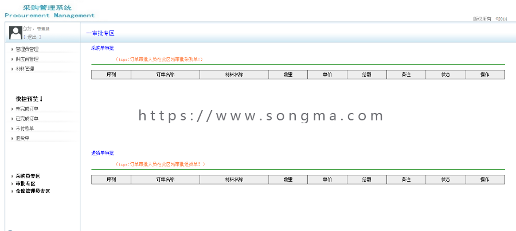Click 材料名称 header in 采购单审批 table
This screenshot has width=516, height=231.
pyautogui.click(x=234, y=75)
